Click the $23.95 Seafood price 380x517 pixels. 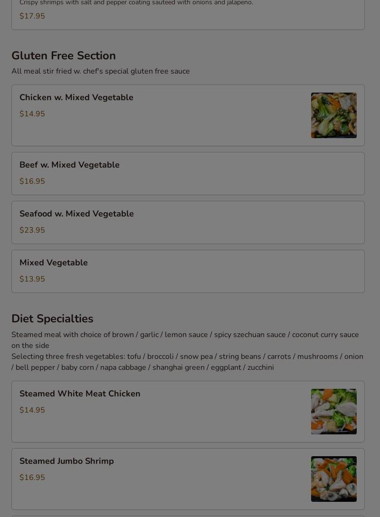point(32,230)
